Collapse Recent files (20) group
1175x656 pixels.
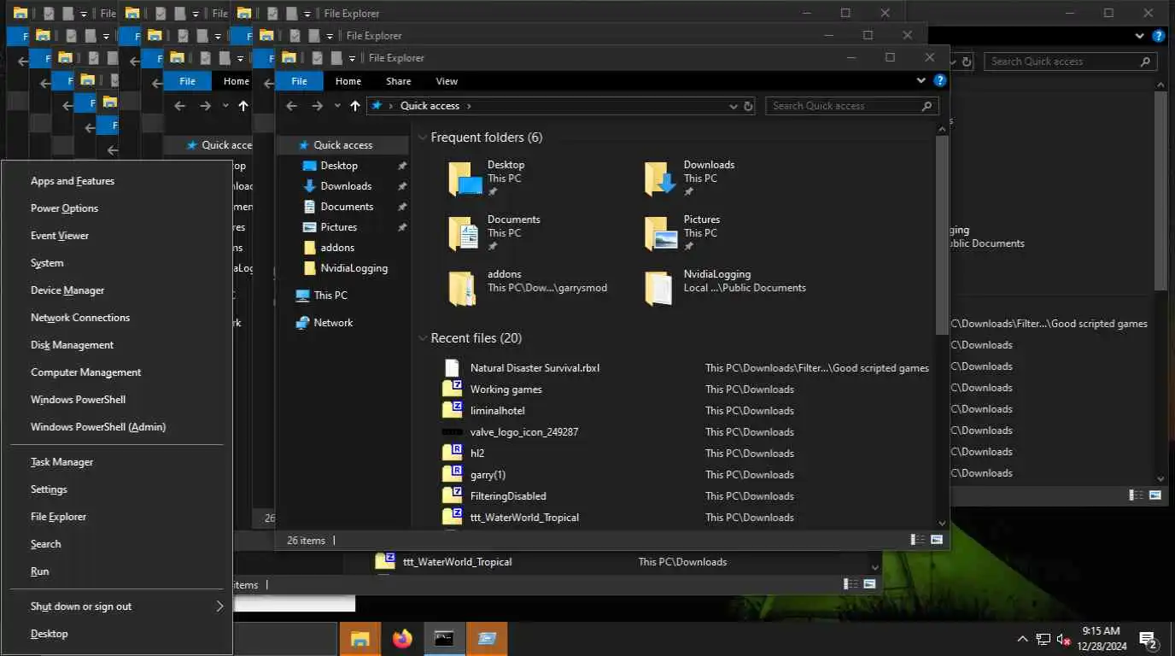coord(423,338)
